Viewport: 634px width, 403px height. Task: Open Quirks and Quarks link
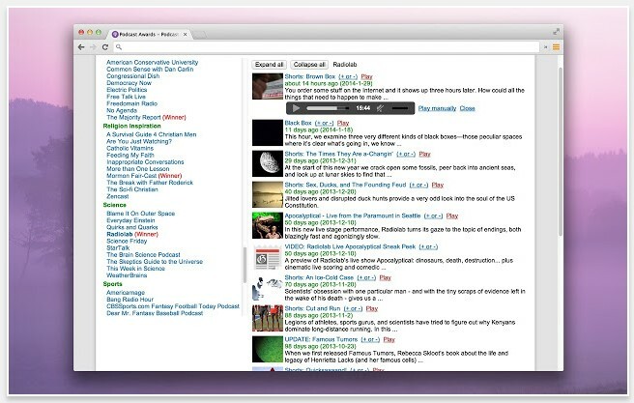coord(131,227)
